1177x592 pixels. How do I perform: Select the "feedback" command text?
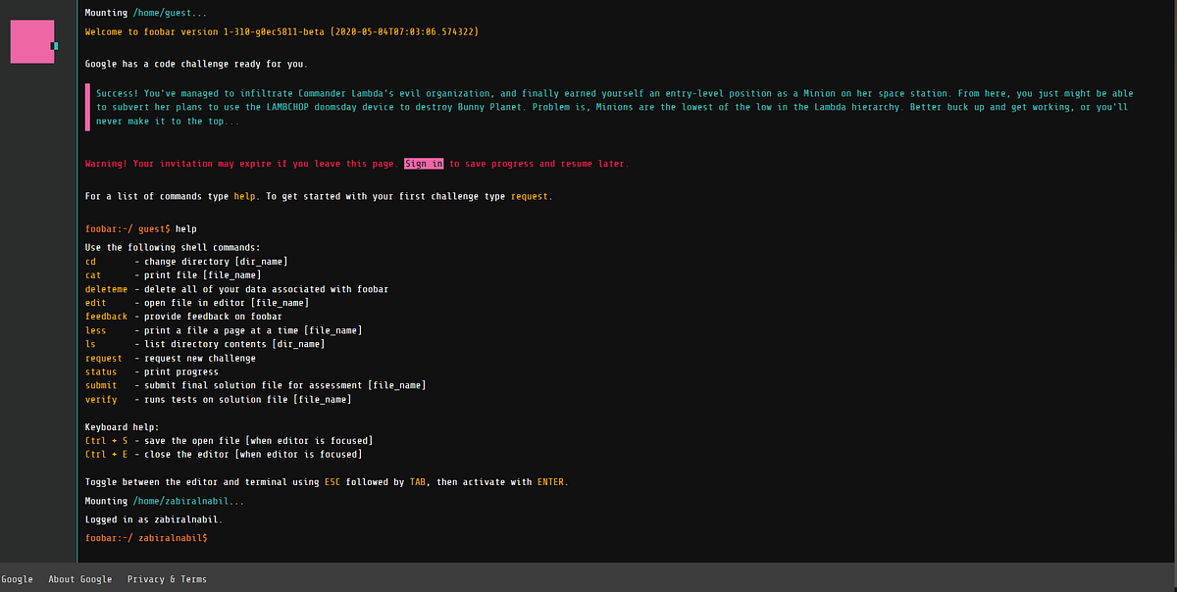tap(106, 316)
